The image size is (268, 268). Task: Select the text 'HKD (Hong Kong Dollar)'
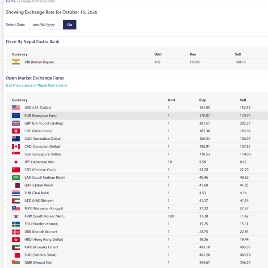[x=44, y=239]
